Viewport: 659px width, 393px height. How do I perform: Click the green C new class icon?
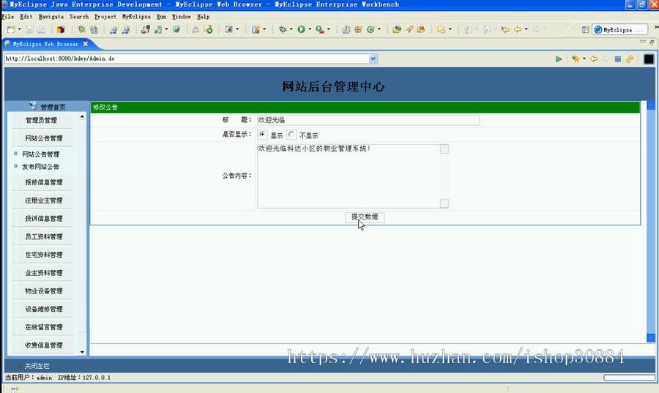click(371, 29)
